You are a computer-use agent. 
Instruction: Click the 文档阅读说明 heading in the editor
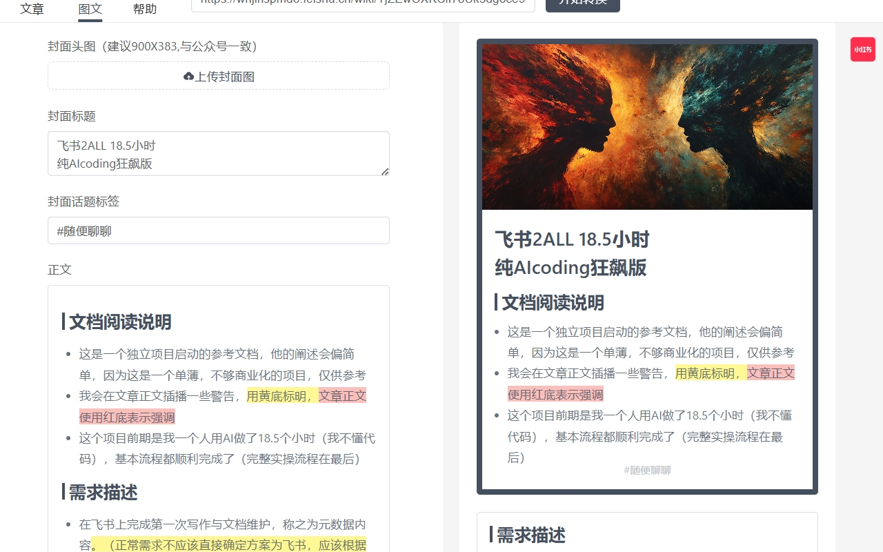[120, 322]
